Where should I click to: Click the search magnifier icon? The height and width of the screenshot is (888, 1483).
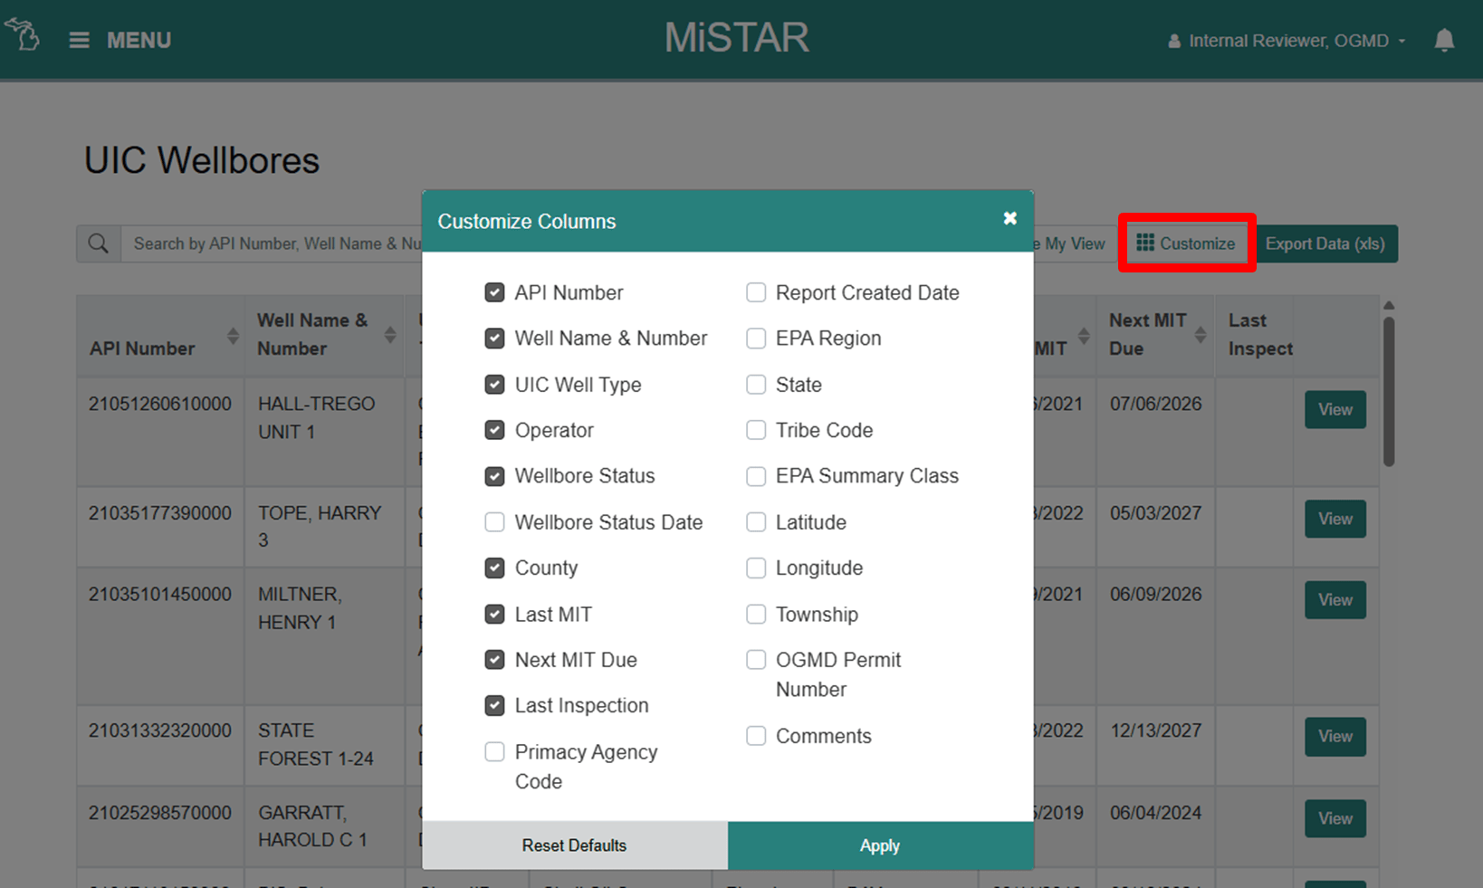point(99,243)
